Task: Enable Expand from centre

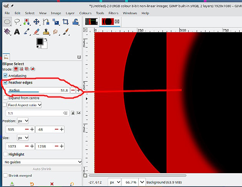Action: tap(5, 98)
